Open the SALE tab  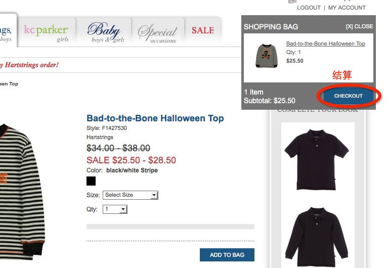pos(202,30)
